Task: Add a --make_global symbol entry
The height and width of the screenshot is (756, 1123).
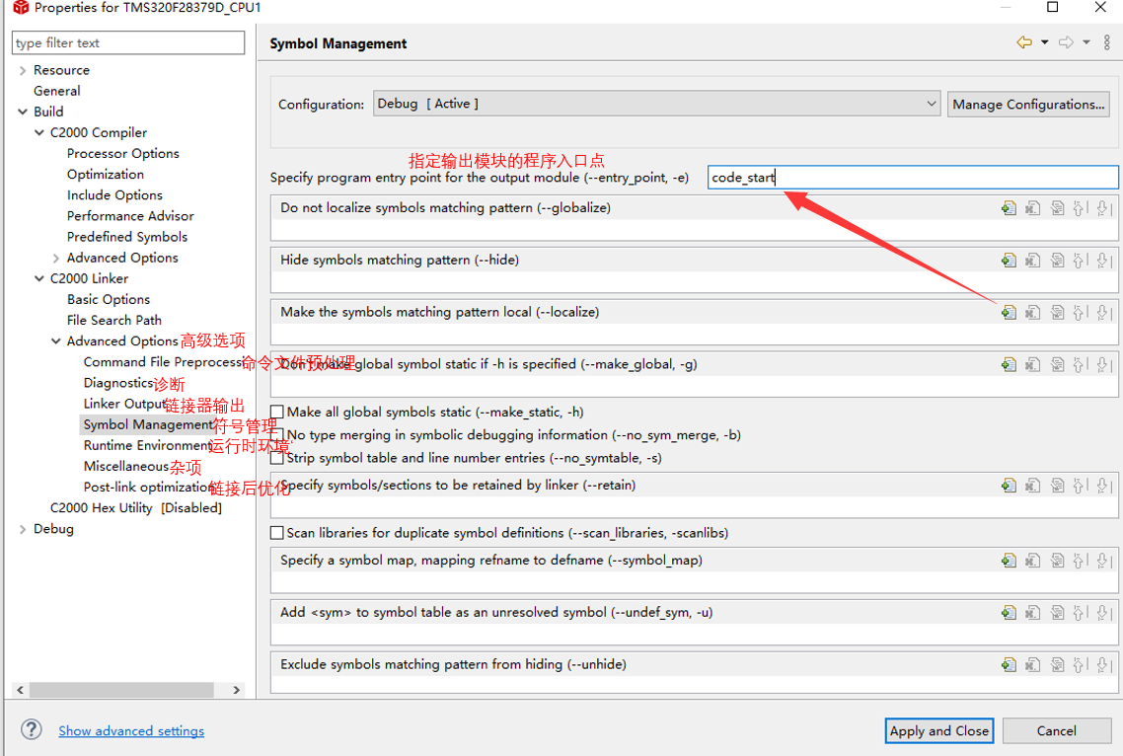Action: (1010, 365)
